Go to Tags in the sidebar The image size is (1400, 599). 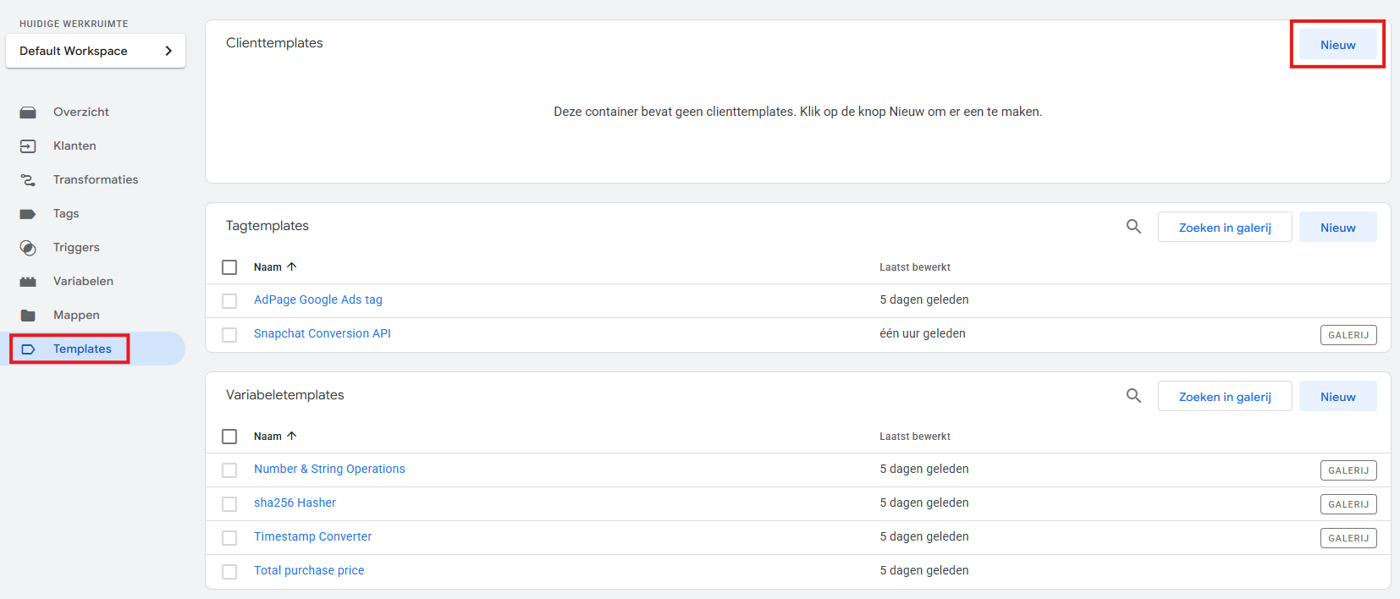click(66, 214)
